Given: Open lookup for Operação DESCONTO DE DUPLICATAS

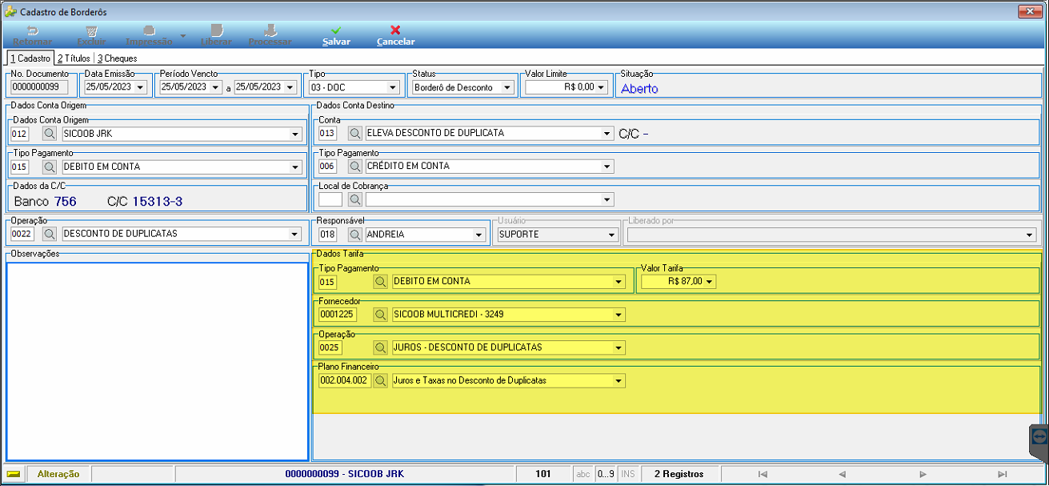Looking at the screenshot, I should point(49,234).
